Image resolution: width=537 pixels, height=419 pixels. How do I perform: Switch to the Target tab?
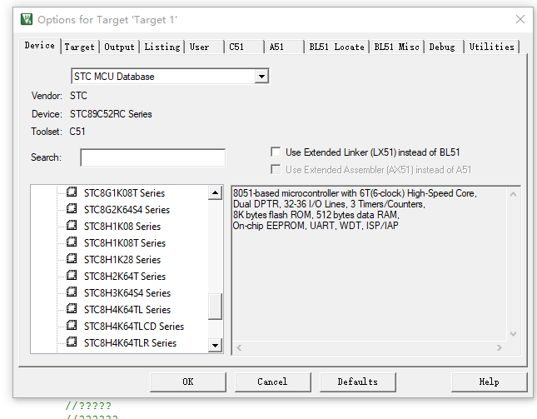(79, 47)
